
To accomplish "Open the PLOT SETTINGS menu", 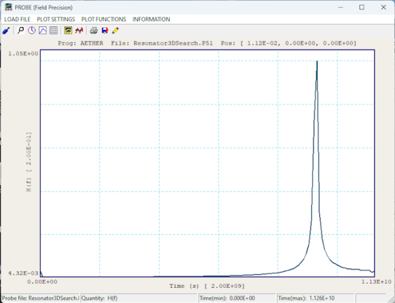I will coord(56,19).
